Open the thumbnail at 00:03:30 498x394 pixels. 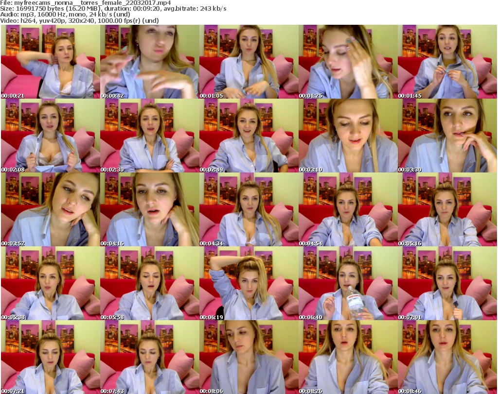click(x=447, y=136)
